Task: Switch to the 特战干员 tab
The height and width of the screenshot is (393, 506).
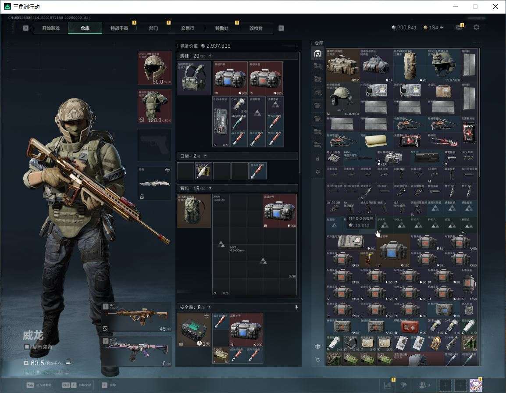Action: tap(119, 28)
